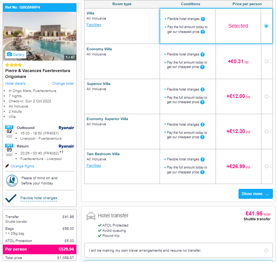Image resolution: width=277 pixels, height=262 pixels.
Task: Click the OCT 02 outbound date badge
Action: point(9,132)
